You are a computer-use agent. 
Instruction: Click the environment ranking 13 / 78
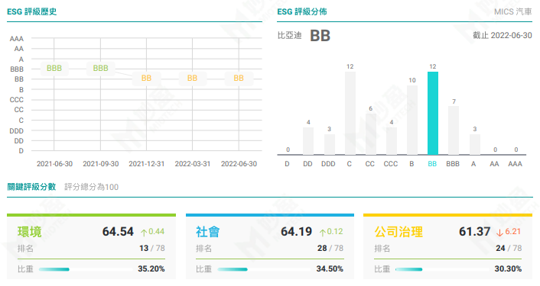152,248
